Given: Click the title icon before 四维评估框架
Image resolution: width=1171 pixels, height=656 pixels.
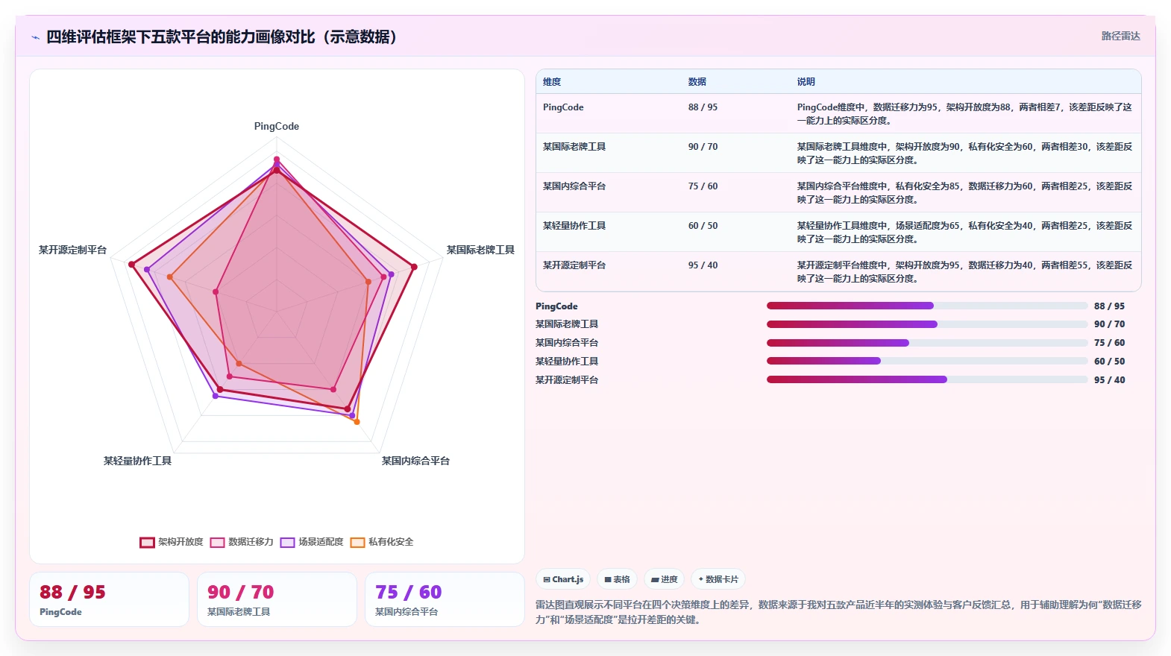Looking at the screenshot, I should click(x=35, y=37).
